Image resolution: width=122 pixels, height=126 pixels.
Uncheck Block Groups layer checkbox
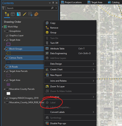coord(7,49)
